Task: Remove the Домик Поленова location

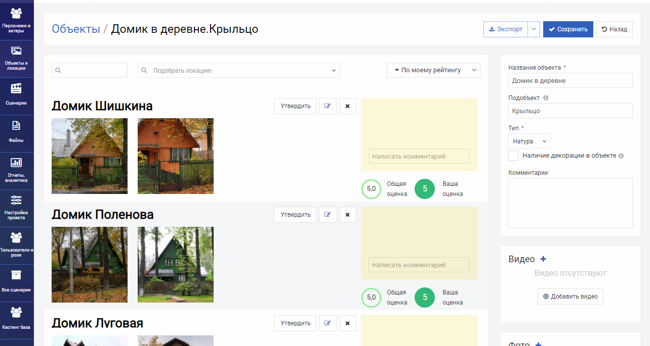Action: (x=348, y=215)
